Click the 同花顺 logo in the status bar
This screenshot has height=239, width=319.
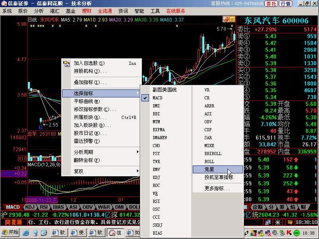point(14,222)
